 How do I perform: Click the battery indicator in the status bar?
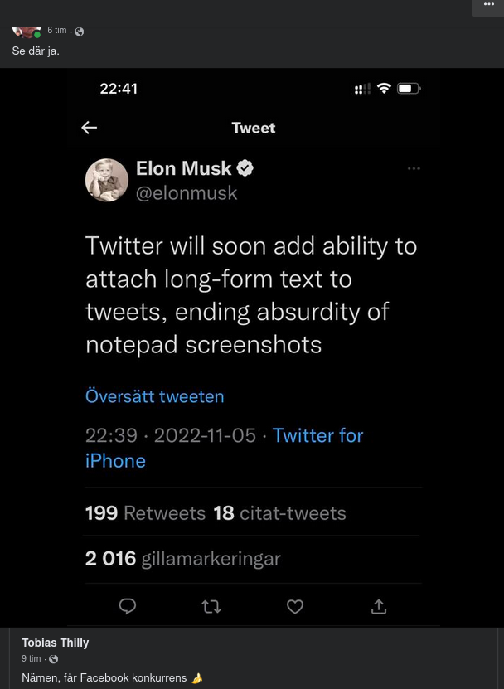(406, 88)
